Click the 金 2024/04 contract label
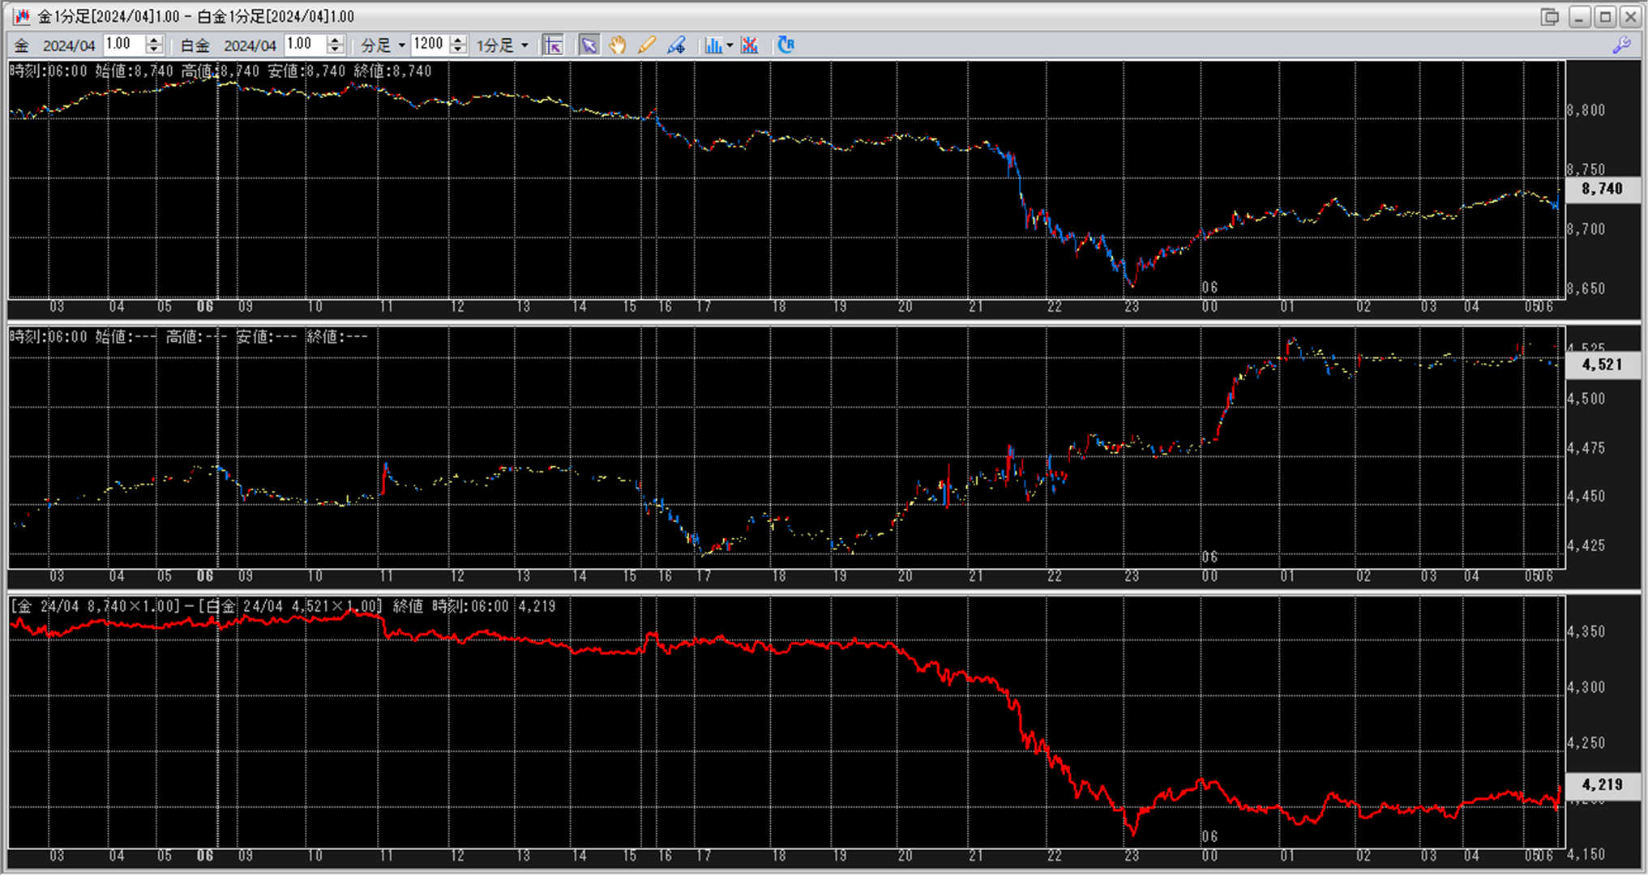The height and width of the screenshot is (876, 1648). tap(55, 46)
